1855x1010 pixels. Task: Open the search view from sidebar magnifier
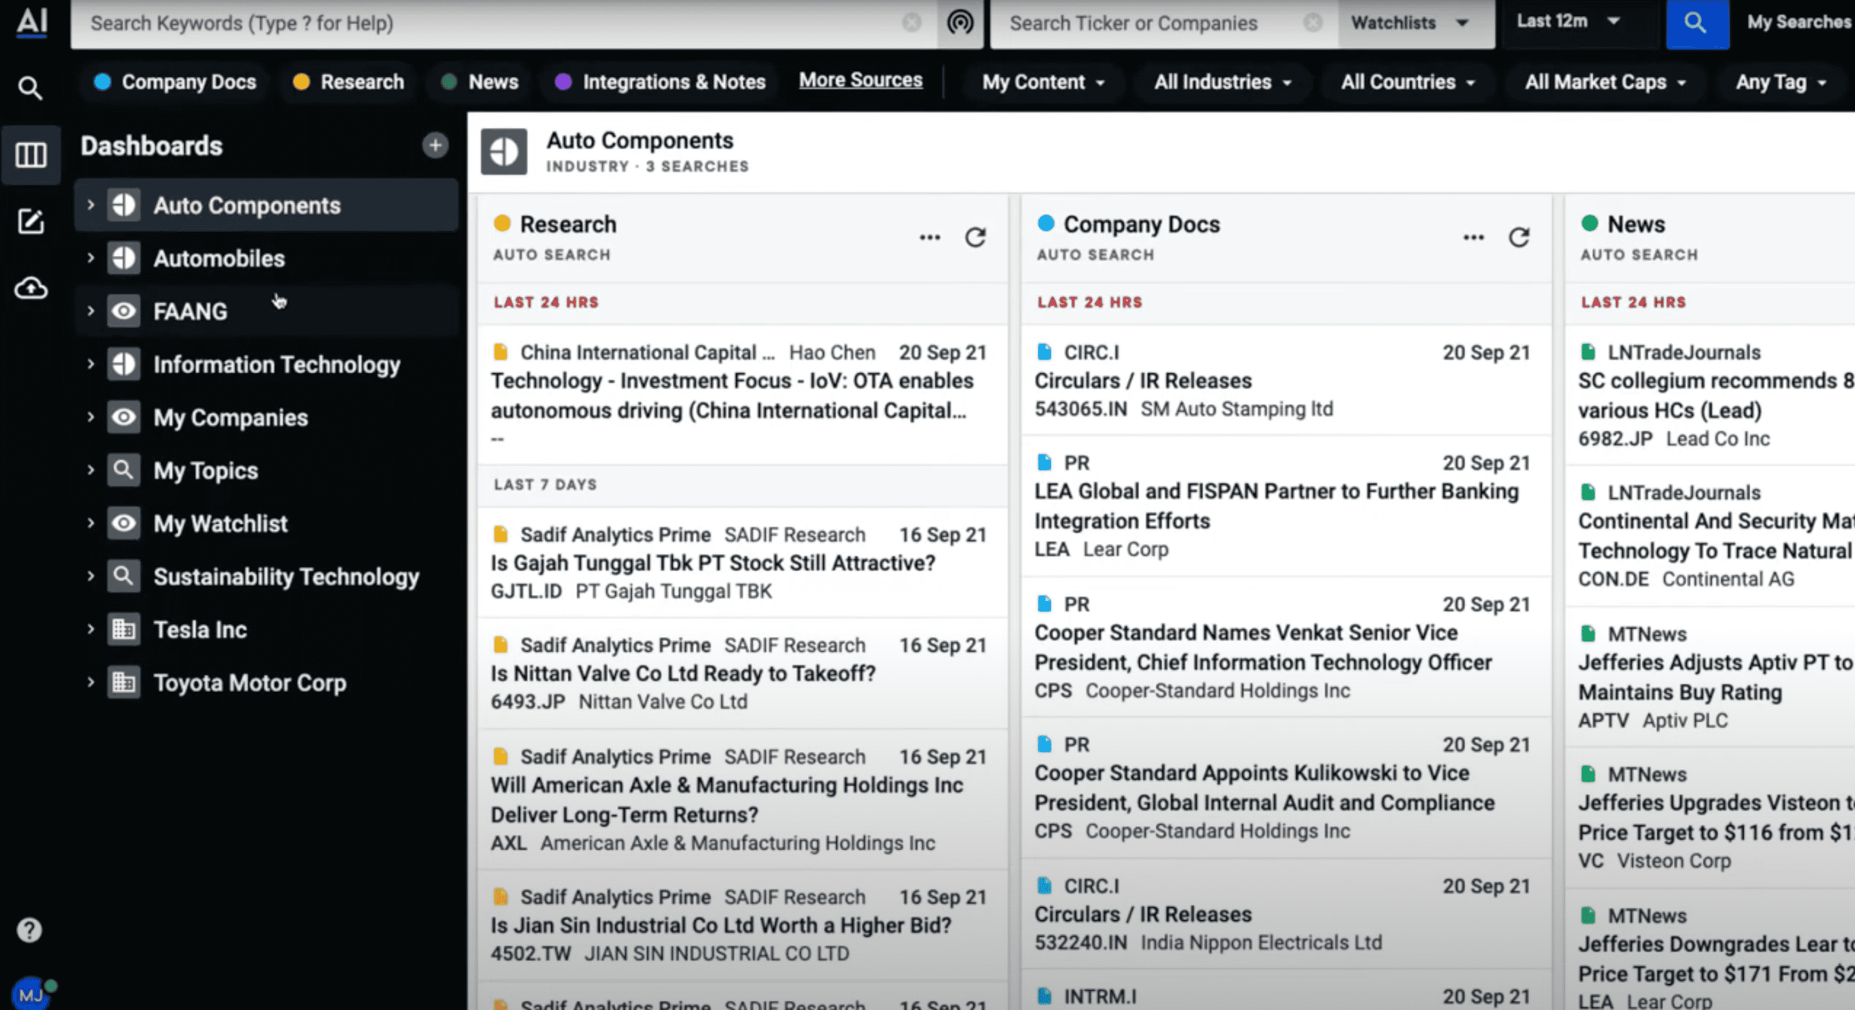30,88
